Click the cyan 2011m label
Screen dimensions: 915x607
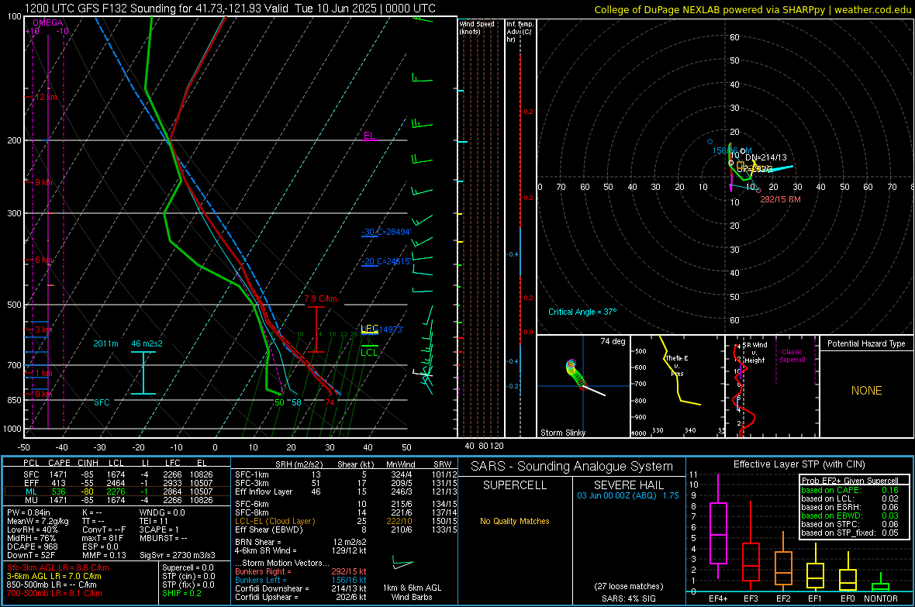coord(105,343)
